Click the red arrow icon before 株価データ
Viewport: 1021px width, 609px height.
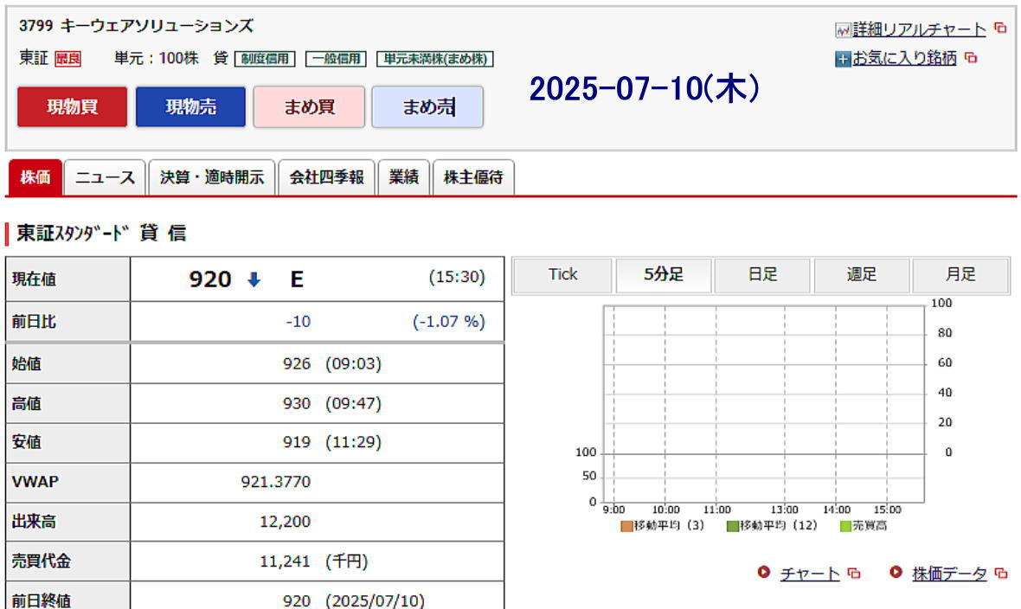[x=896, y=572]
